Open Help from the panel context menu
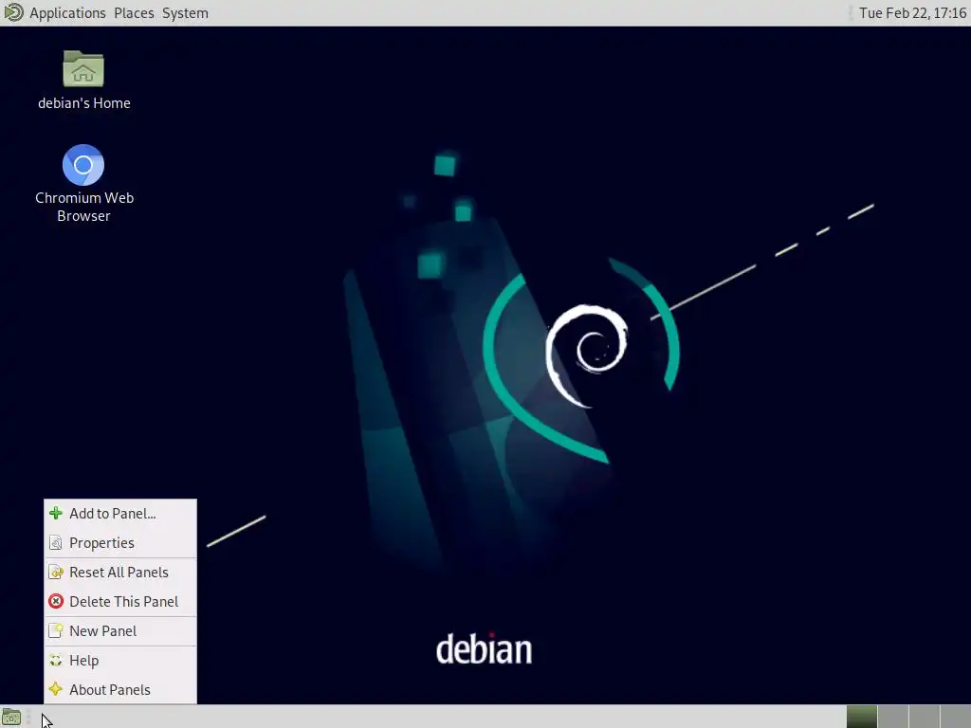 tap(120, 661)
